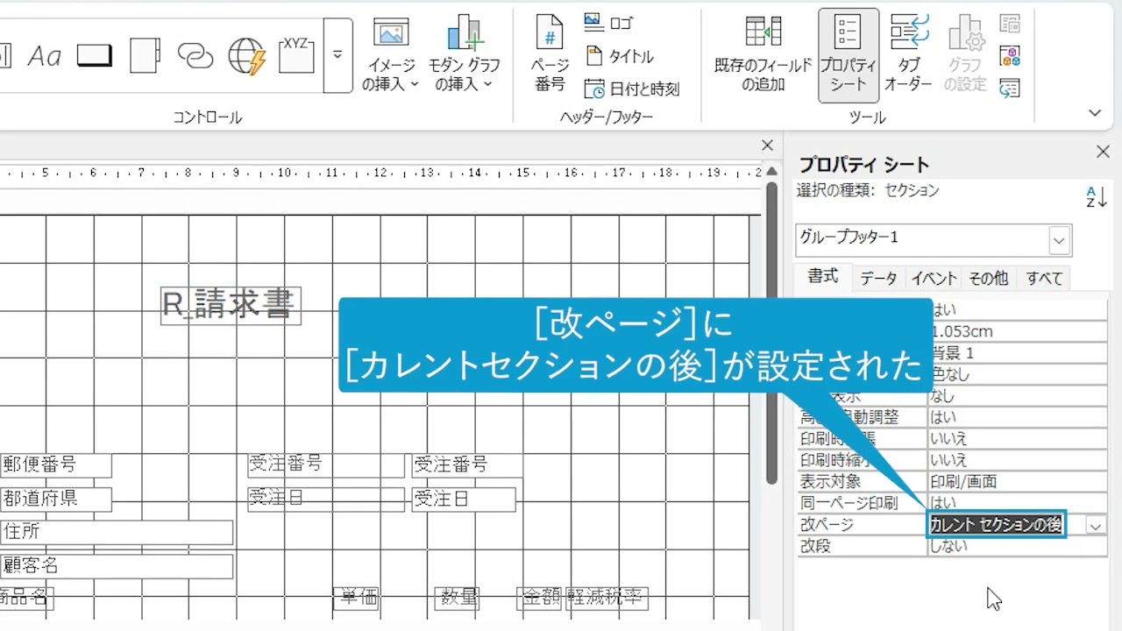Select the 都道府県 control
This screenshot has width=1122, height=631.
(x=55, y=499)
